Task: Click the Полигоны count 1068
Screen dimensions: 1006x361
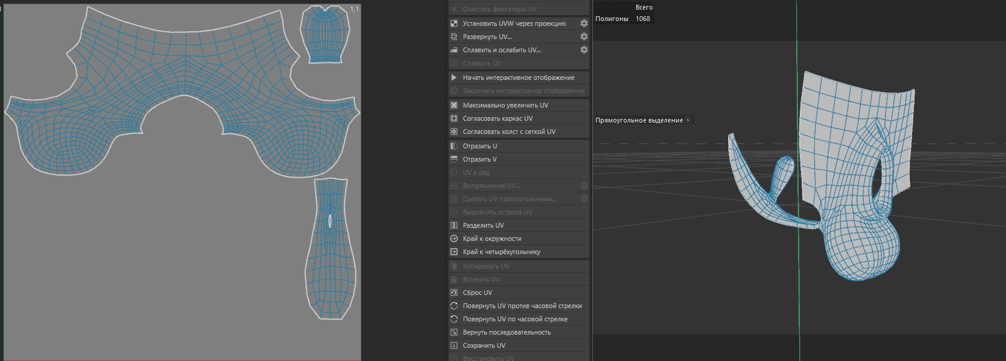Action: 643,19
